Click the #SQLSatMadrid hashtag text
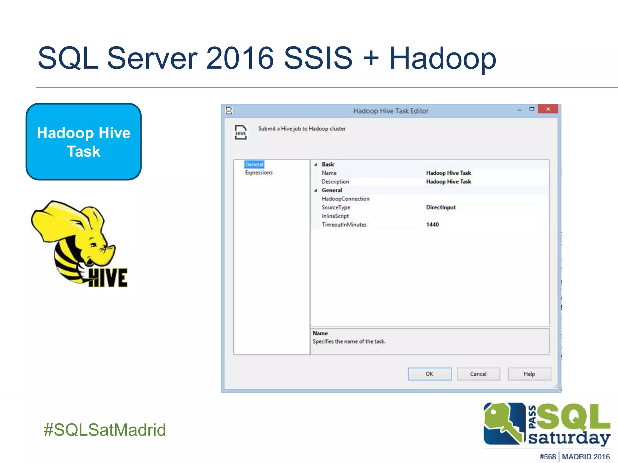 [x=105, y=430]
